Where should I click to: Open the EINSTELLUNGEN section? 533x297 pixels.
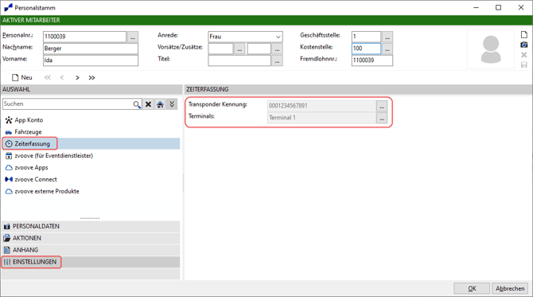[x=91, y=262]
